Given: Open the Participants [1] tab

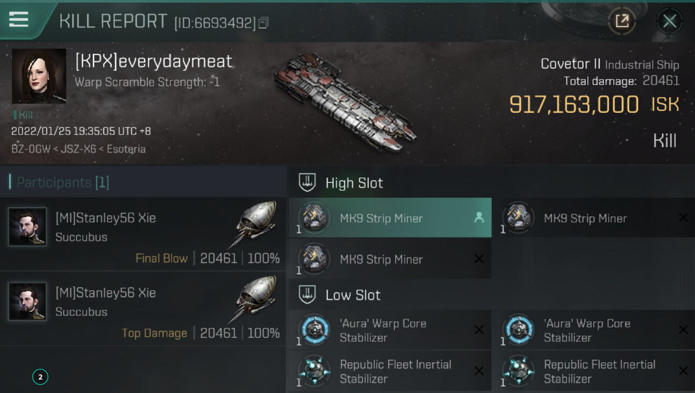Looking at the screenshot, I should pyautogui.click(x=62, y=182).
